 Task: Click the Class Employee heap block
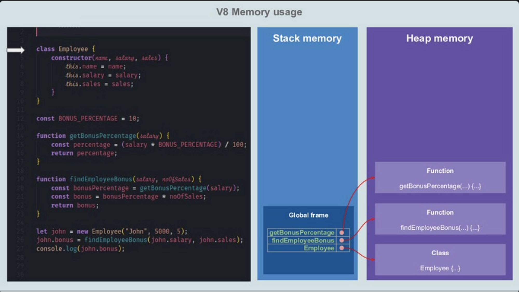pos(440,260)
